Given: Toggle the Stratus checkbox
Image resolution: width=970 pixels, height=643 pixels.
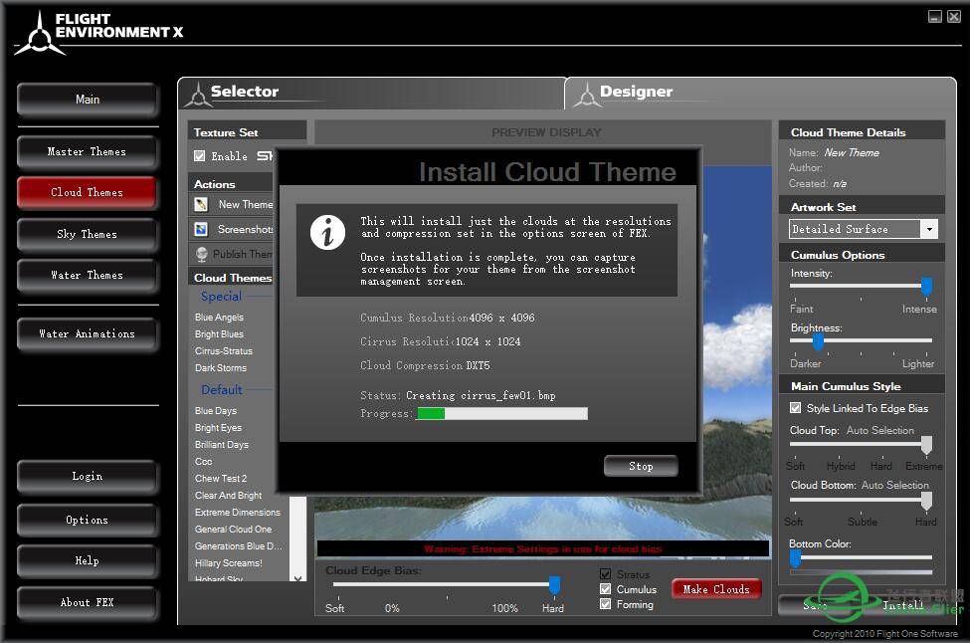Looking at the screenshot, I should pos(605,574).
